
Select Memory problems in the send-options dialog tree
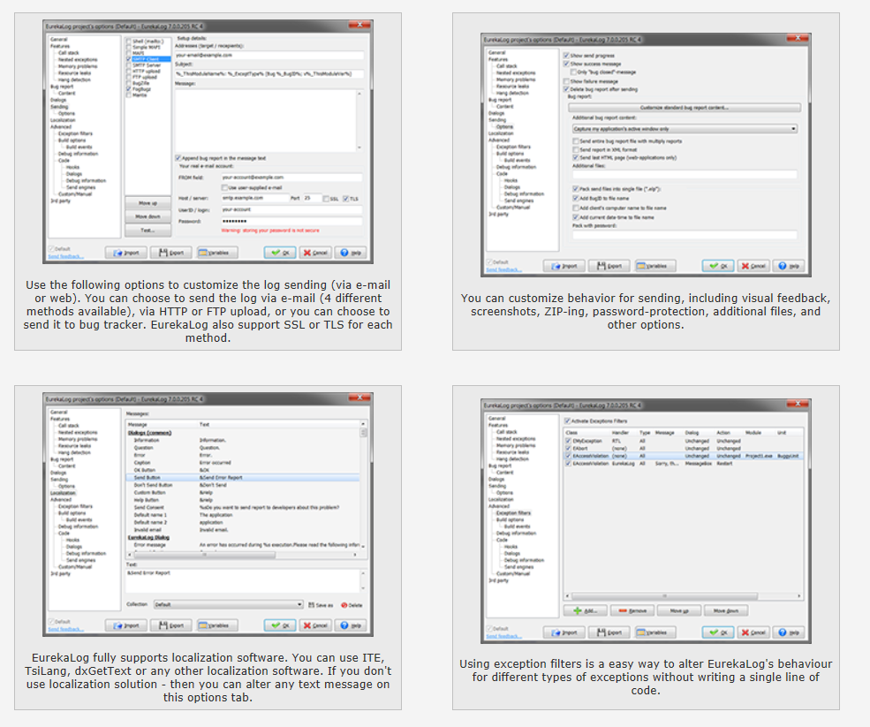point(516,80)
